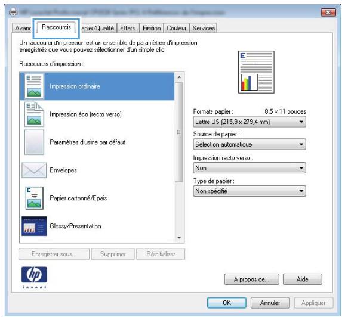Click the Paramètres d'usine blank page icon

(x=34, y=142)
